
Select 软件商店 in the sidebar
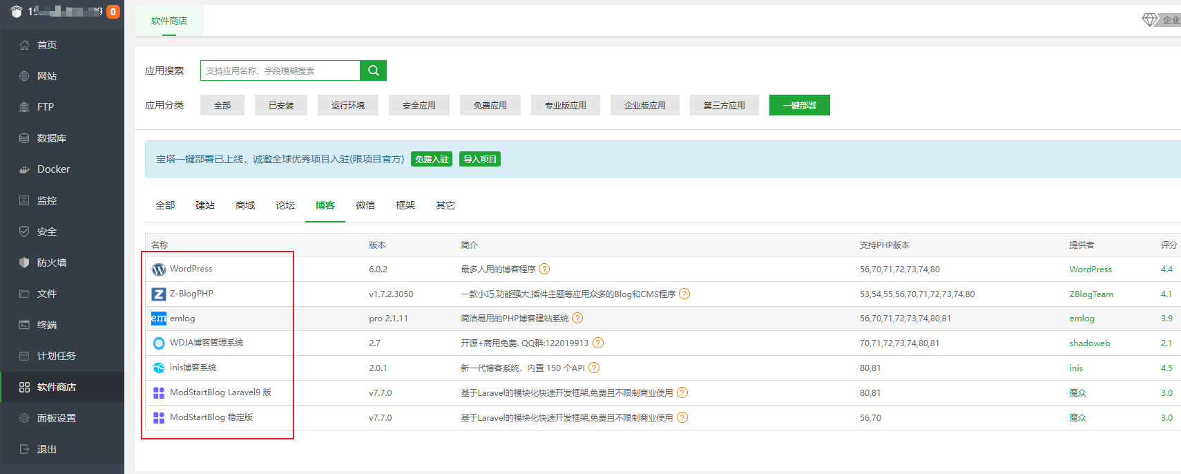click(x=62, y=387)
